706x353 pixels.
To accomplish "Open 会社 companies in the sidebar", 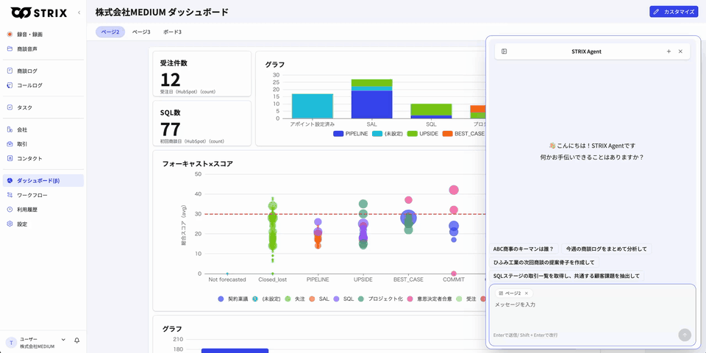I will [43, 129].
